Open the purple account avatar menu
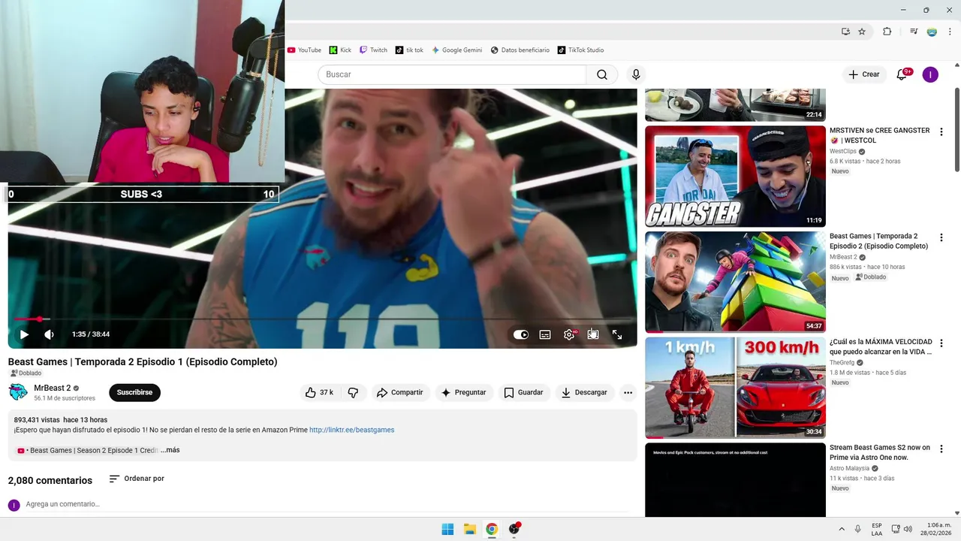 pyautogui.click(x=930, y=74)
